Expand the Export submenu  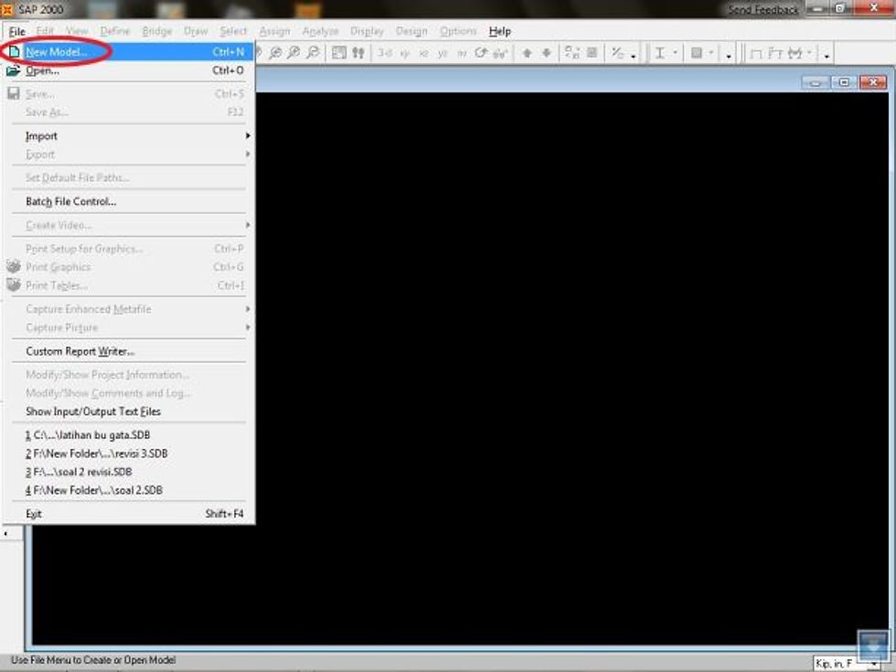point(128,155)
